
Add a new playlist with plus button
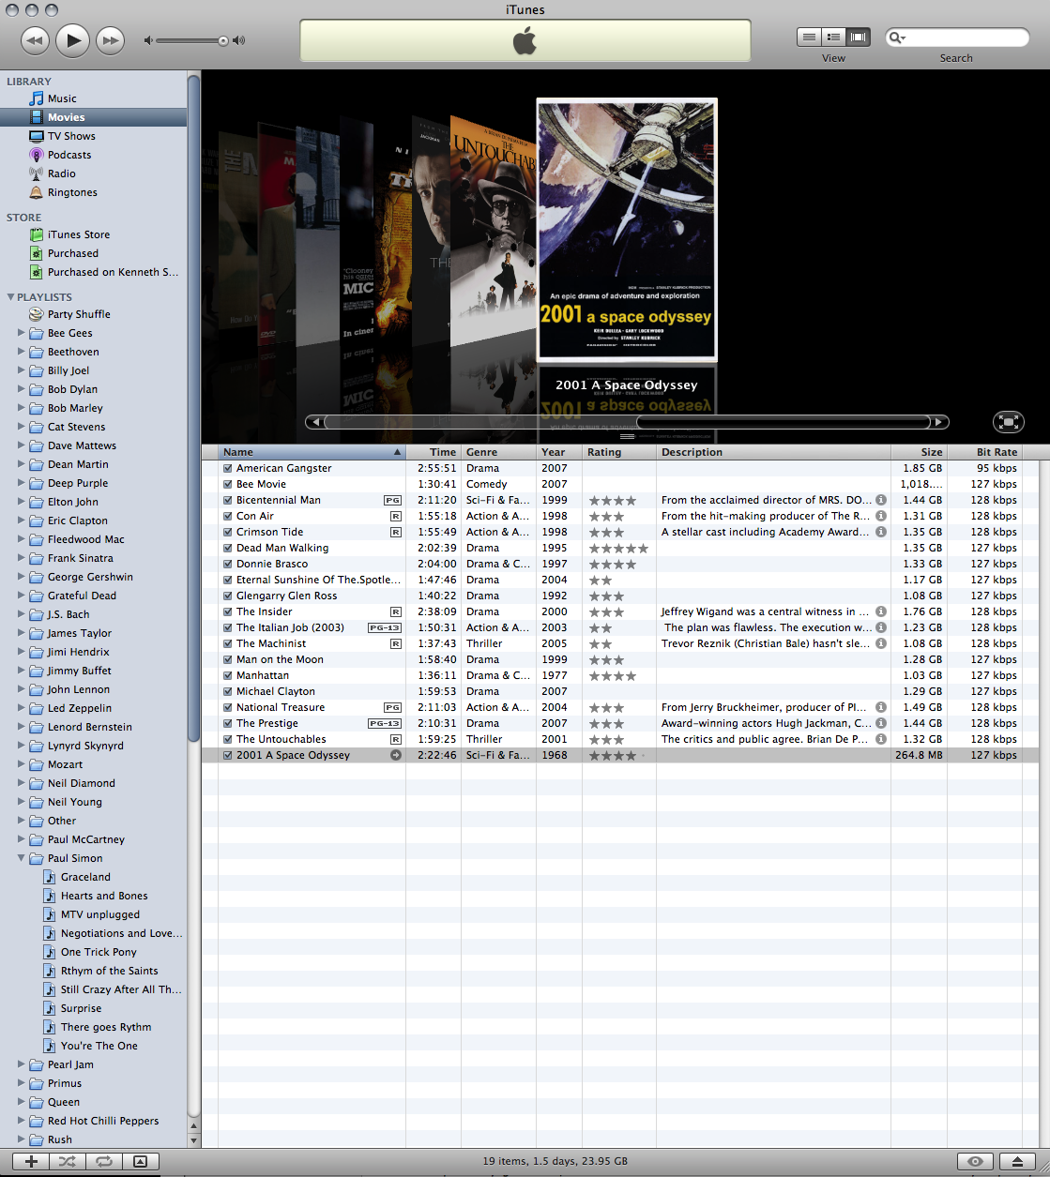[x=31, y=1161]
